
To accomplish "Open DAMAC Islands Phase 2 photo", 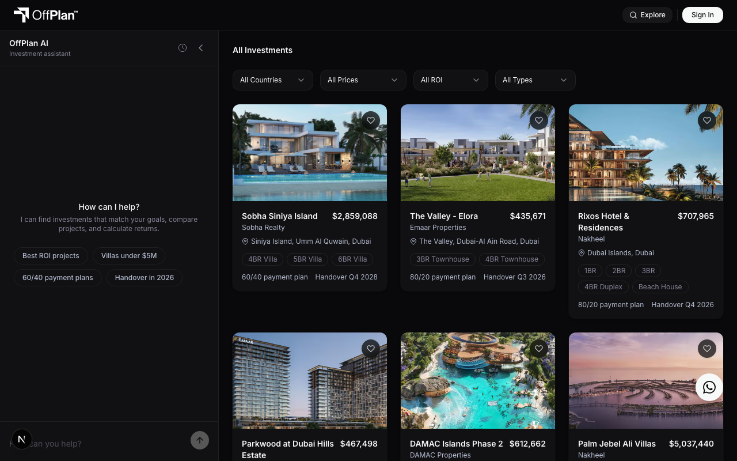I will [x=478, y=380].
